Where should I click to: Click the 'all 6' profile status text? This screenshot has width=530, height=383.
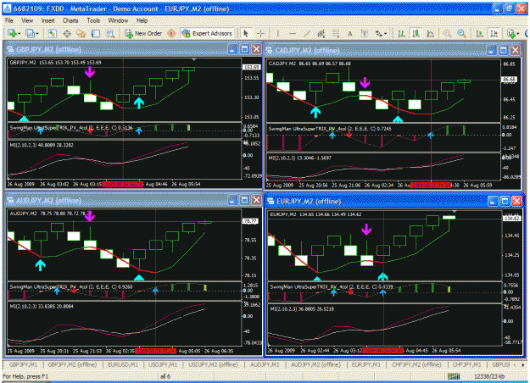pyautogui.click(x=165, y=376)
